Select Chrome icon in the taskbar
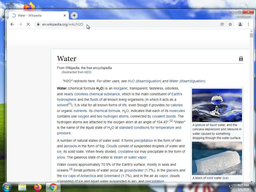 click(x=53, y=187)
